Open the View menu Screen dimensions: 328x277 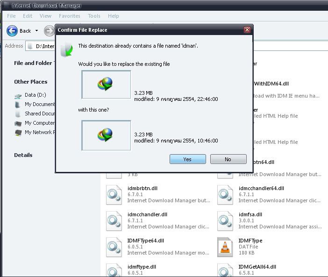[45, 16]
